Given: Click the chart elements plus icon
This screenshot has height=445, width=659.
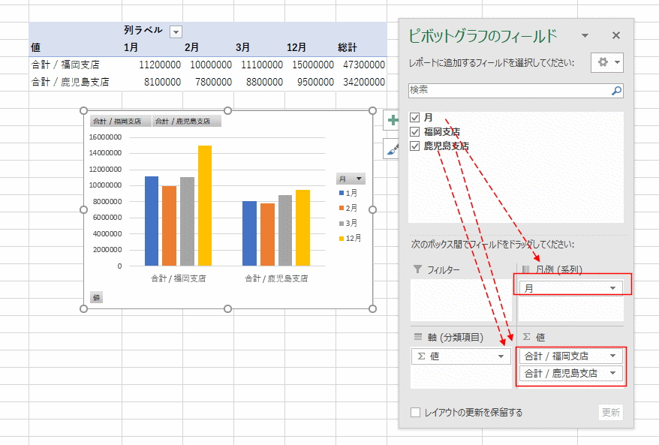Looking at the screenshot, I should (x=391, y=120).
